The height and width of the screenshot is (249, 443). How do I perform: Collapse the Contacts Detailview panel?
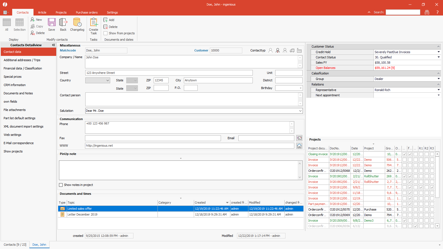coord(53,45)
